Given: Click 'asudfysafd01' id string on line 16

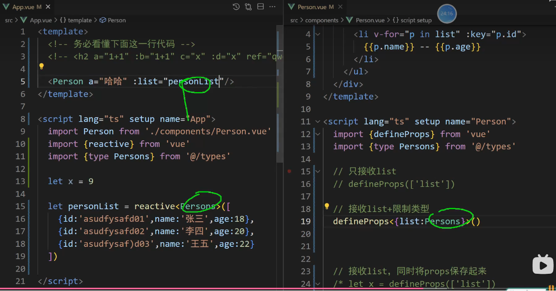Looking at the screenshot, I should tap(114, 218).
